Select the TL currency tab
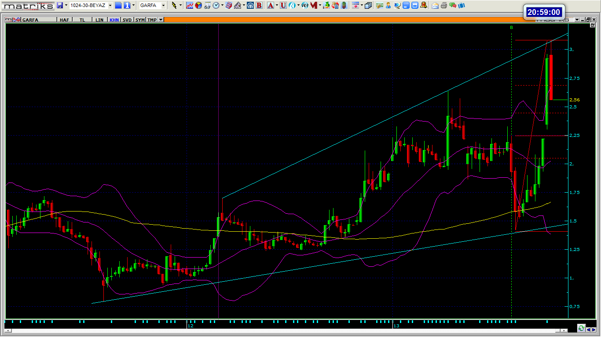The width and height of the screenshot is (601, 337). 82,20
